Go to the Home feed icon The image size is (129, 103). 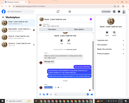pos(58,12)
